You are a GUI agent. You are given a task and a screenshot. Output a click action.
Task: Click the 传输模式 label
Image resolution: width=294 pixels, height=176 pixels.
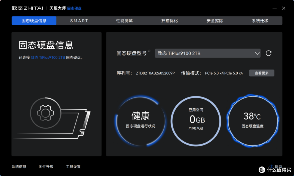[x=191, y=73]
